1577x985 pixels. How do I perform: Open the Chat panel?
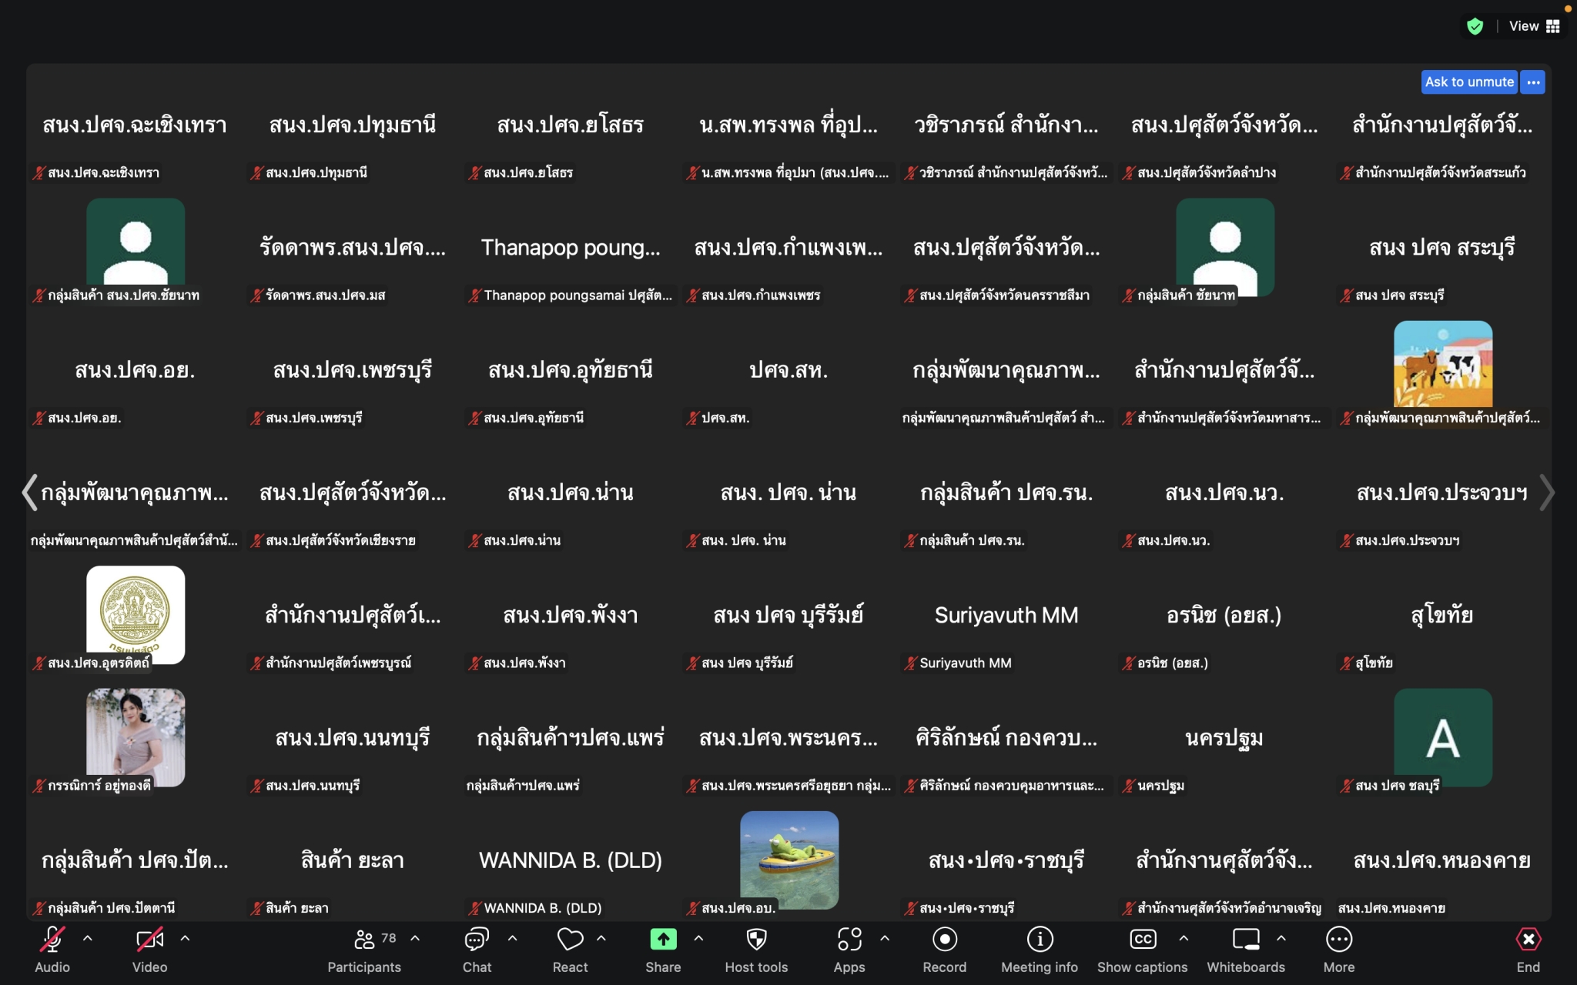coord(477,940)
